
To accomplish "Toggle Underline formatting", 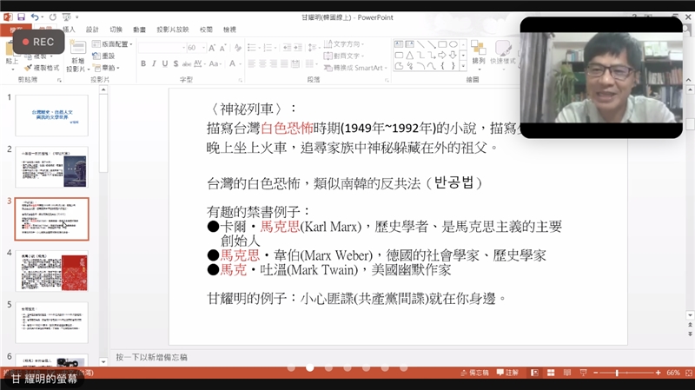I will pyautogui.click(x=165, y=63).
